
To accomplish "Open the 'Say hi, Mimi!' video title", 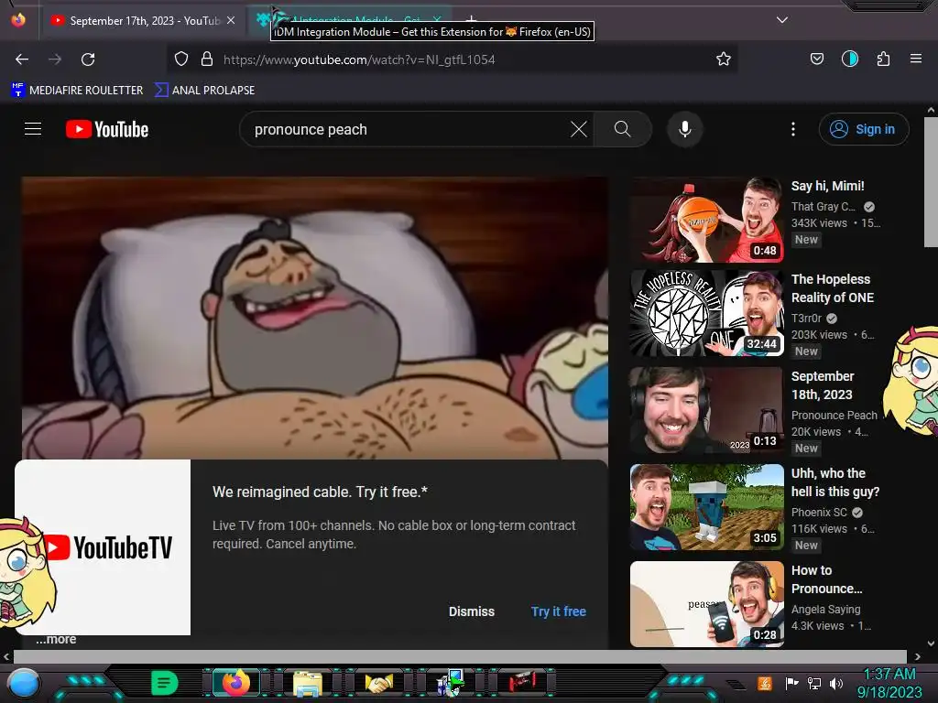I will tap(827, 186).
